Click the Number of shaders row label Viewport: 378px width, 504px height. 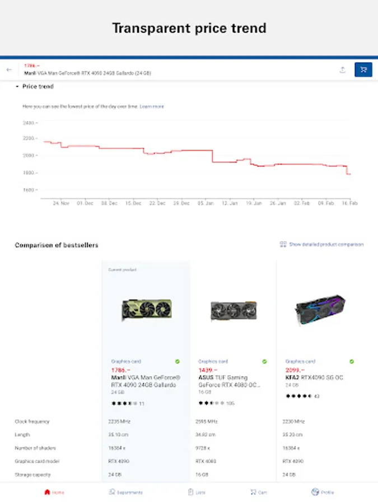[35, 448]
